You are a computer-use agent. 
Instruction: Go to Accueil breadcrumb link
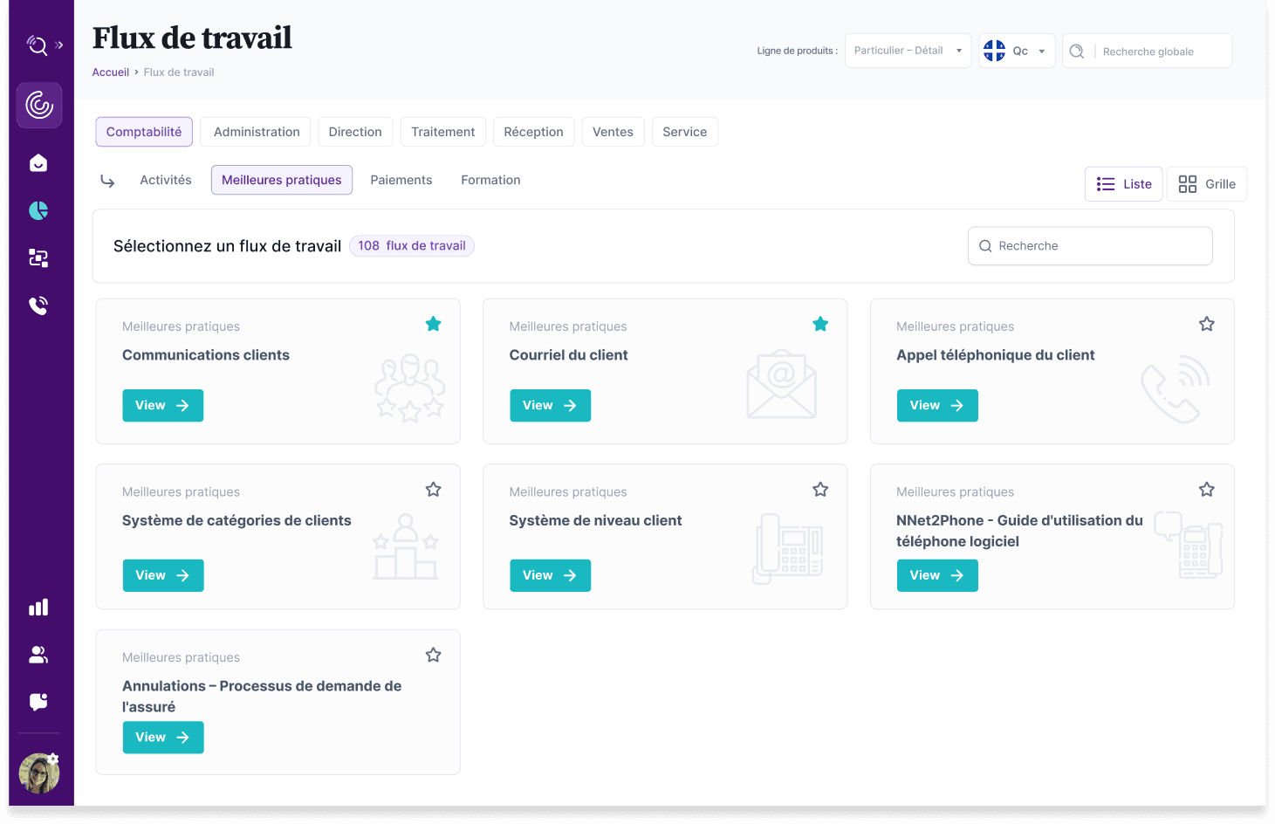[111, 72]
